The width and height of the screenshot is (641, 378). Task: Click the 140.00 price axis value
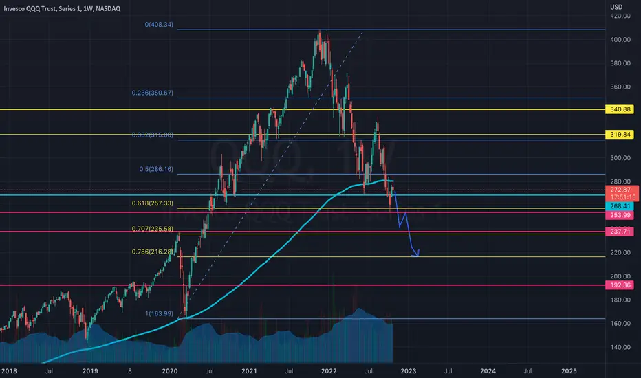pyautogui.click(x=620, y=347)
